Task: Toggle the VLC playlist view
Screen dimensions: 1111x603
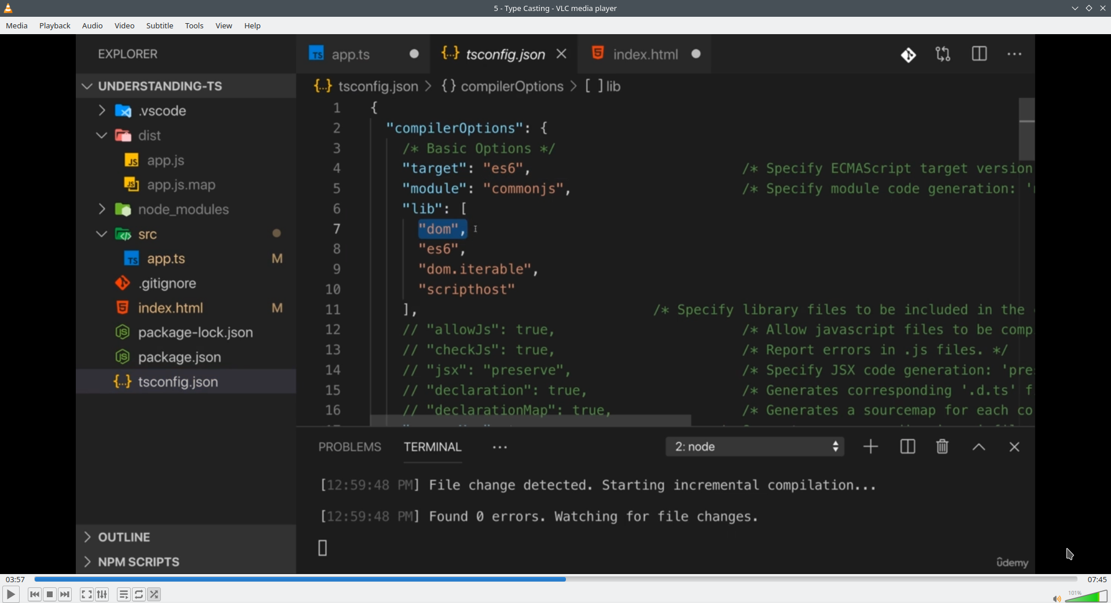Action: point(124,594)
